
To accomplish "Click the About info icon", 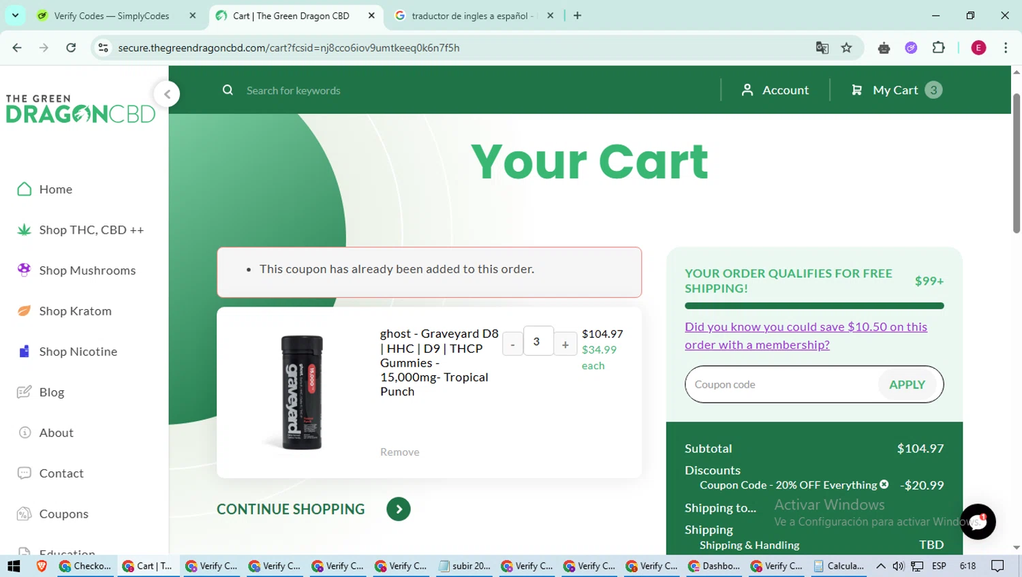I will 25,433.
